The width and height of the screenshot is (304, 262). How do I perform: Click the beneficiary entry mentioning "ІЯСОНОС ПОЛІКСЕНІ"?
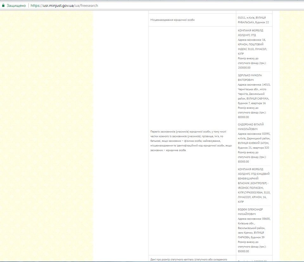[252, 188]
